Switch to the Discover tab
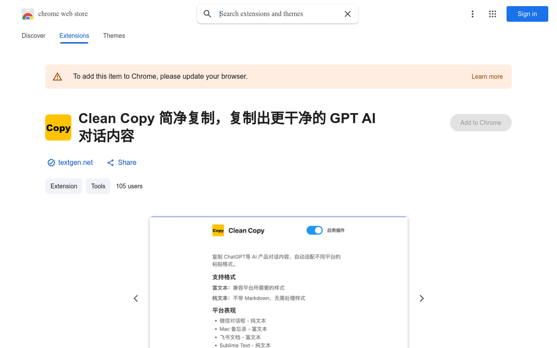557x348 pixels. click(x=34, y=36)
